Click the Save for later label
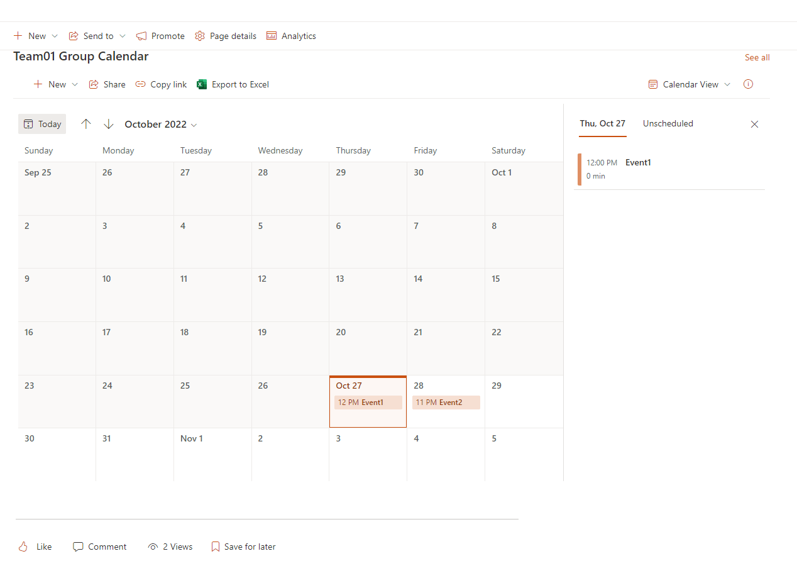 [250, 547]
